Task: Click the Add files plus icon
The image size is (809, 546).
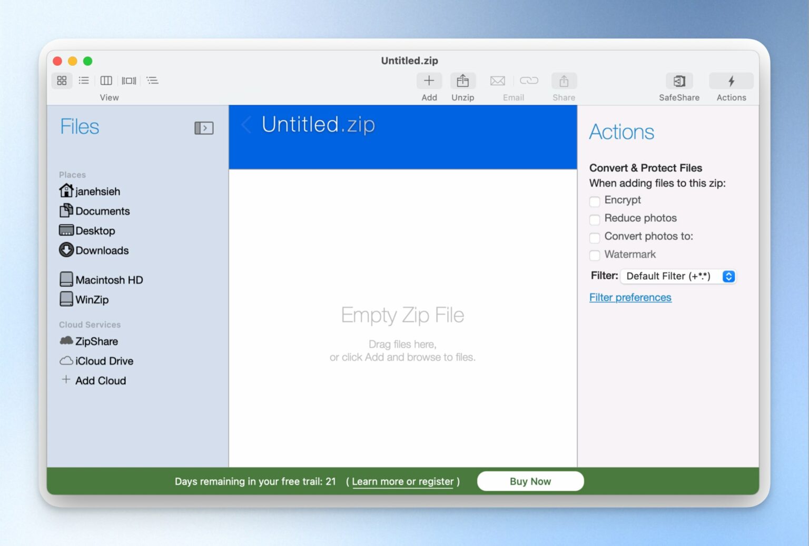Action: [x=429, y=81]
